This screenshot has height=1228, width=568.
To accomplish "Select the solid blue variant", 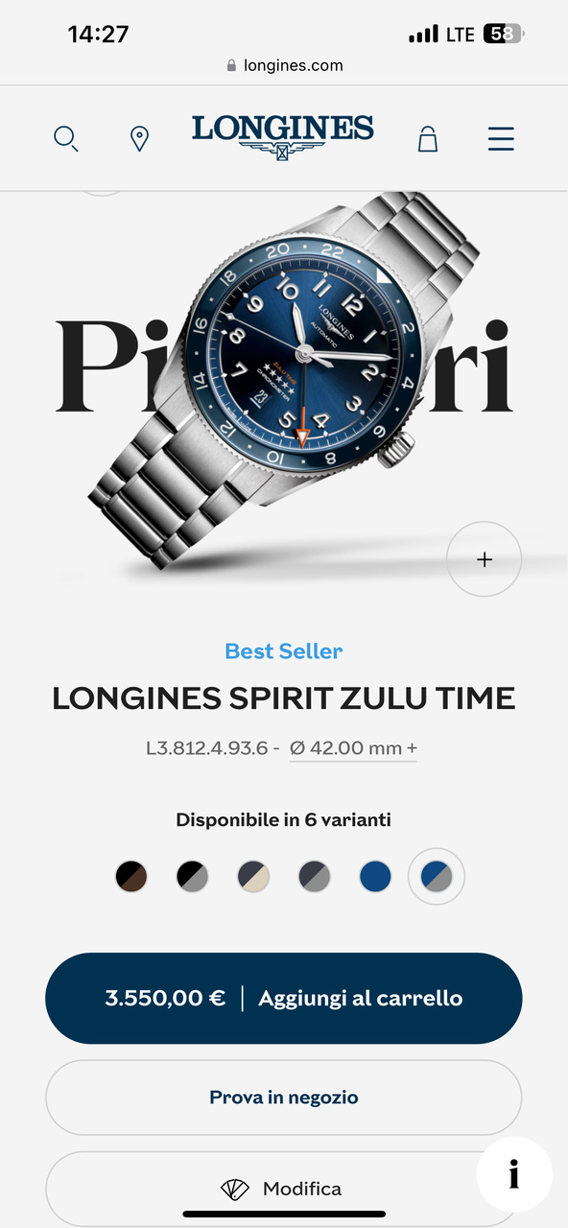I will click(375, 876).
